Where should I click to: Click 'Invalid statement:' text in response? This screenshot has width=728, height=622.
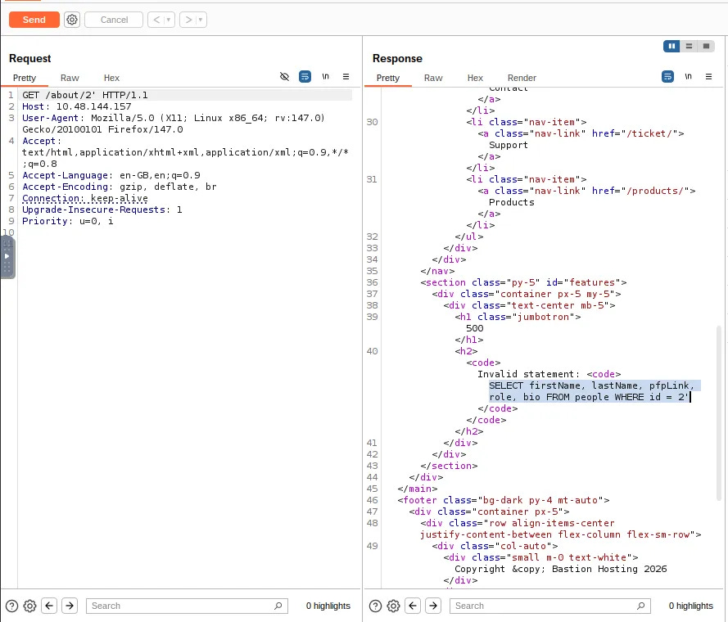pyautogui.click(x=528, y=374)
